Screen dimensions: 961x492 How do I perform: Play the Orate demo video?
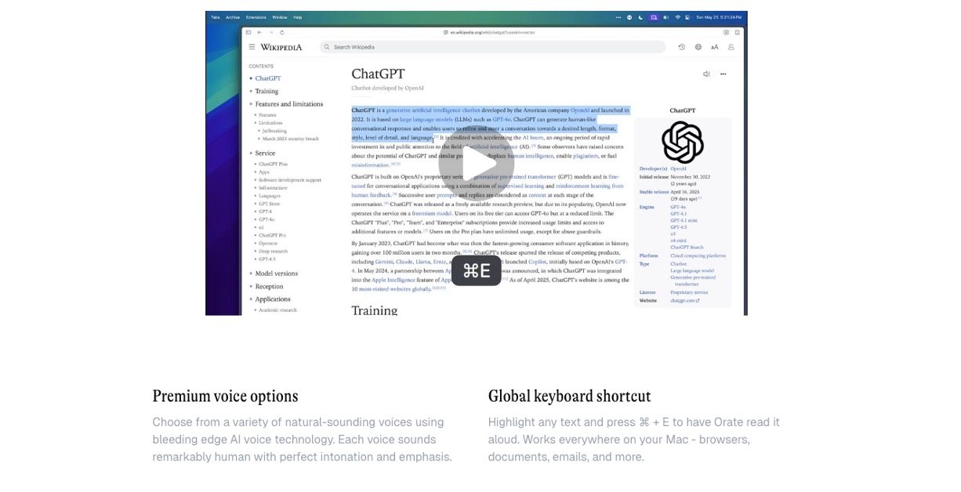[x=476, y=165]
